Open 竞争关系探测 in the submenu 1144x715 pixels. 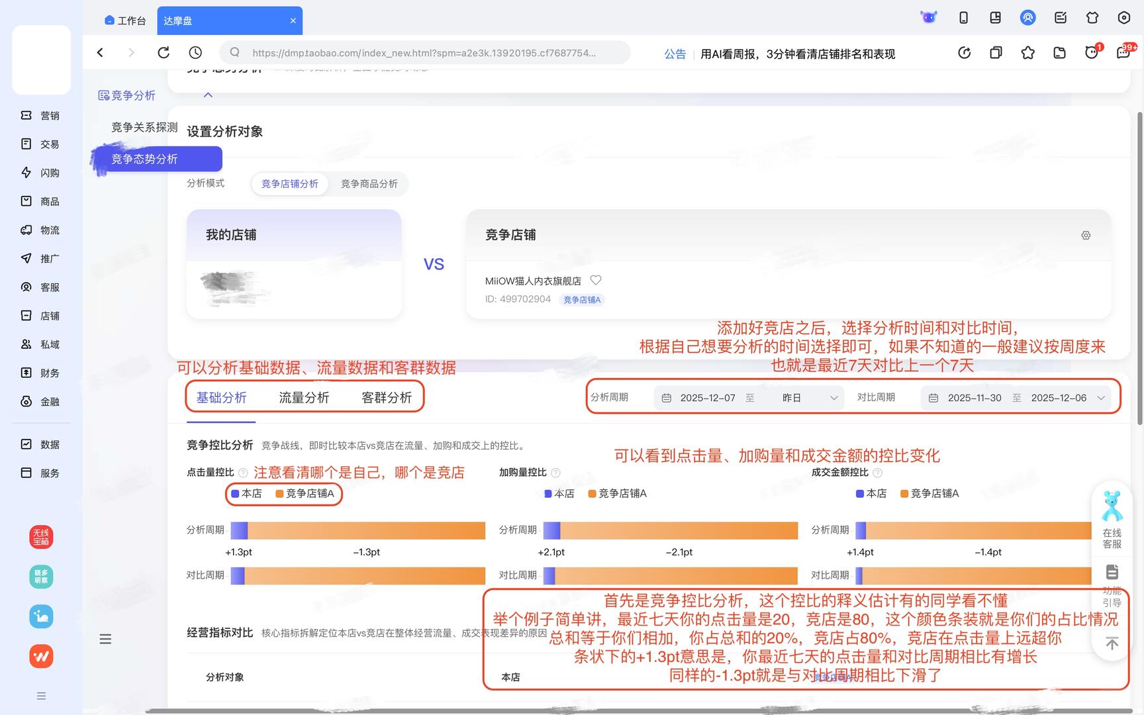[x=144, y=127]
